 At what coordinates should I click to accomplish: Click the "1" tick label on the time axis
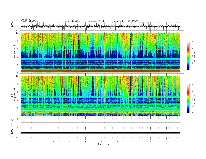[x=37, y=142]
